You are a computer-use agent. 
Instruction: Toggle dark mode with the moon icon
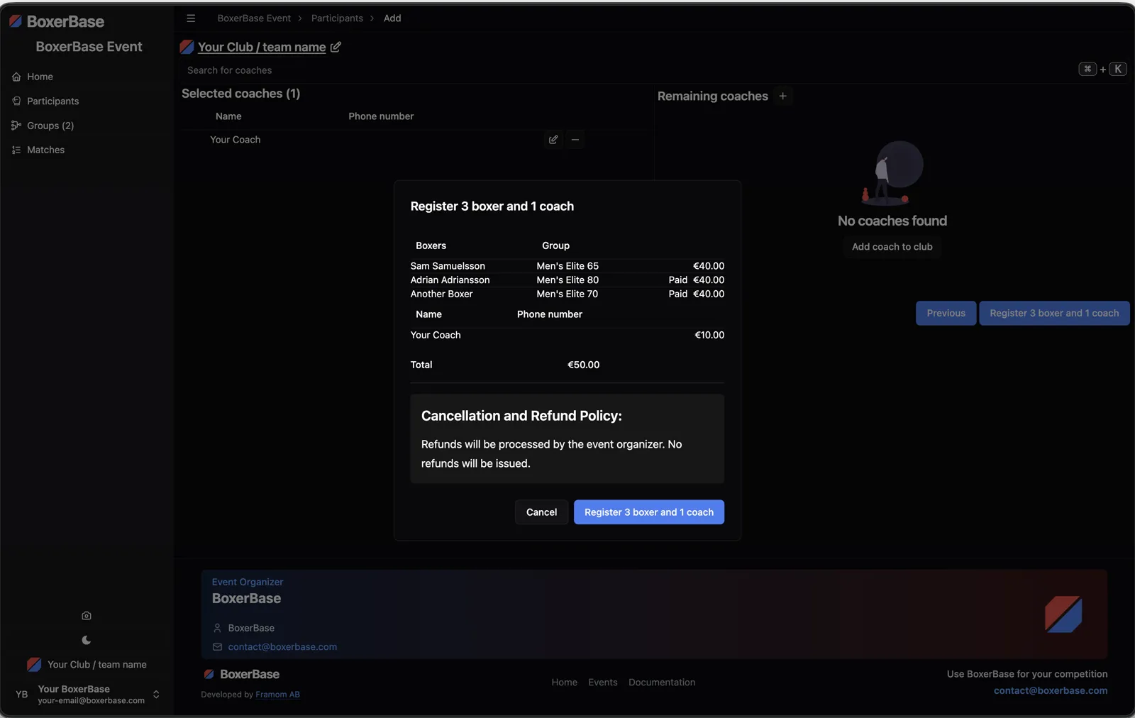click(87, 640)
